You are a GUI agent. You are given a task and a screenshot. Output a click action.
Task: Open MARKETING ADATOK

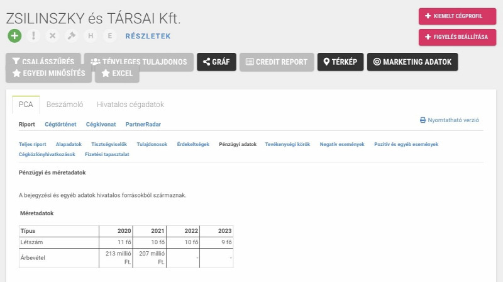coord(412,62)
